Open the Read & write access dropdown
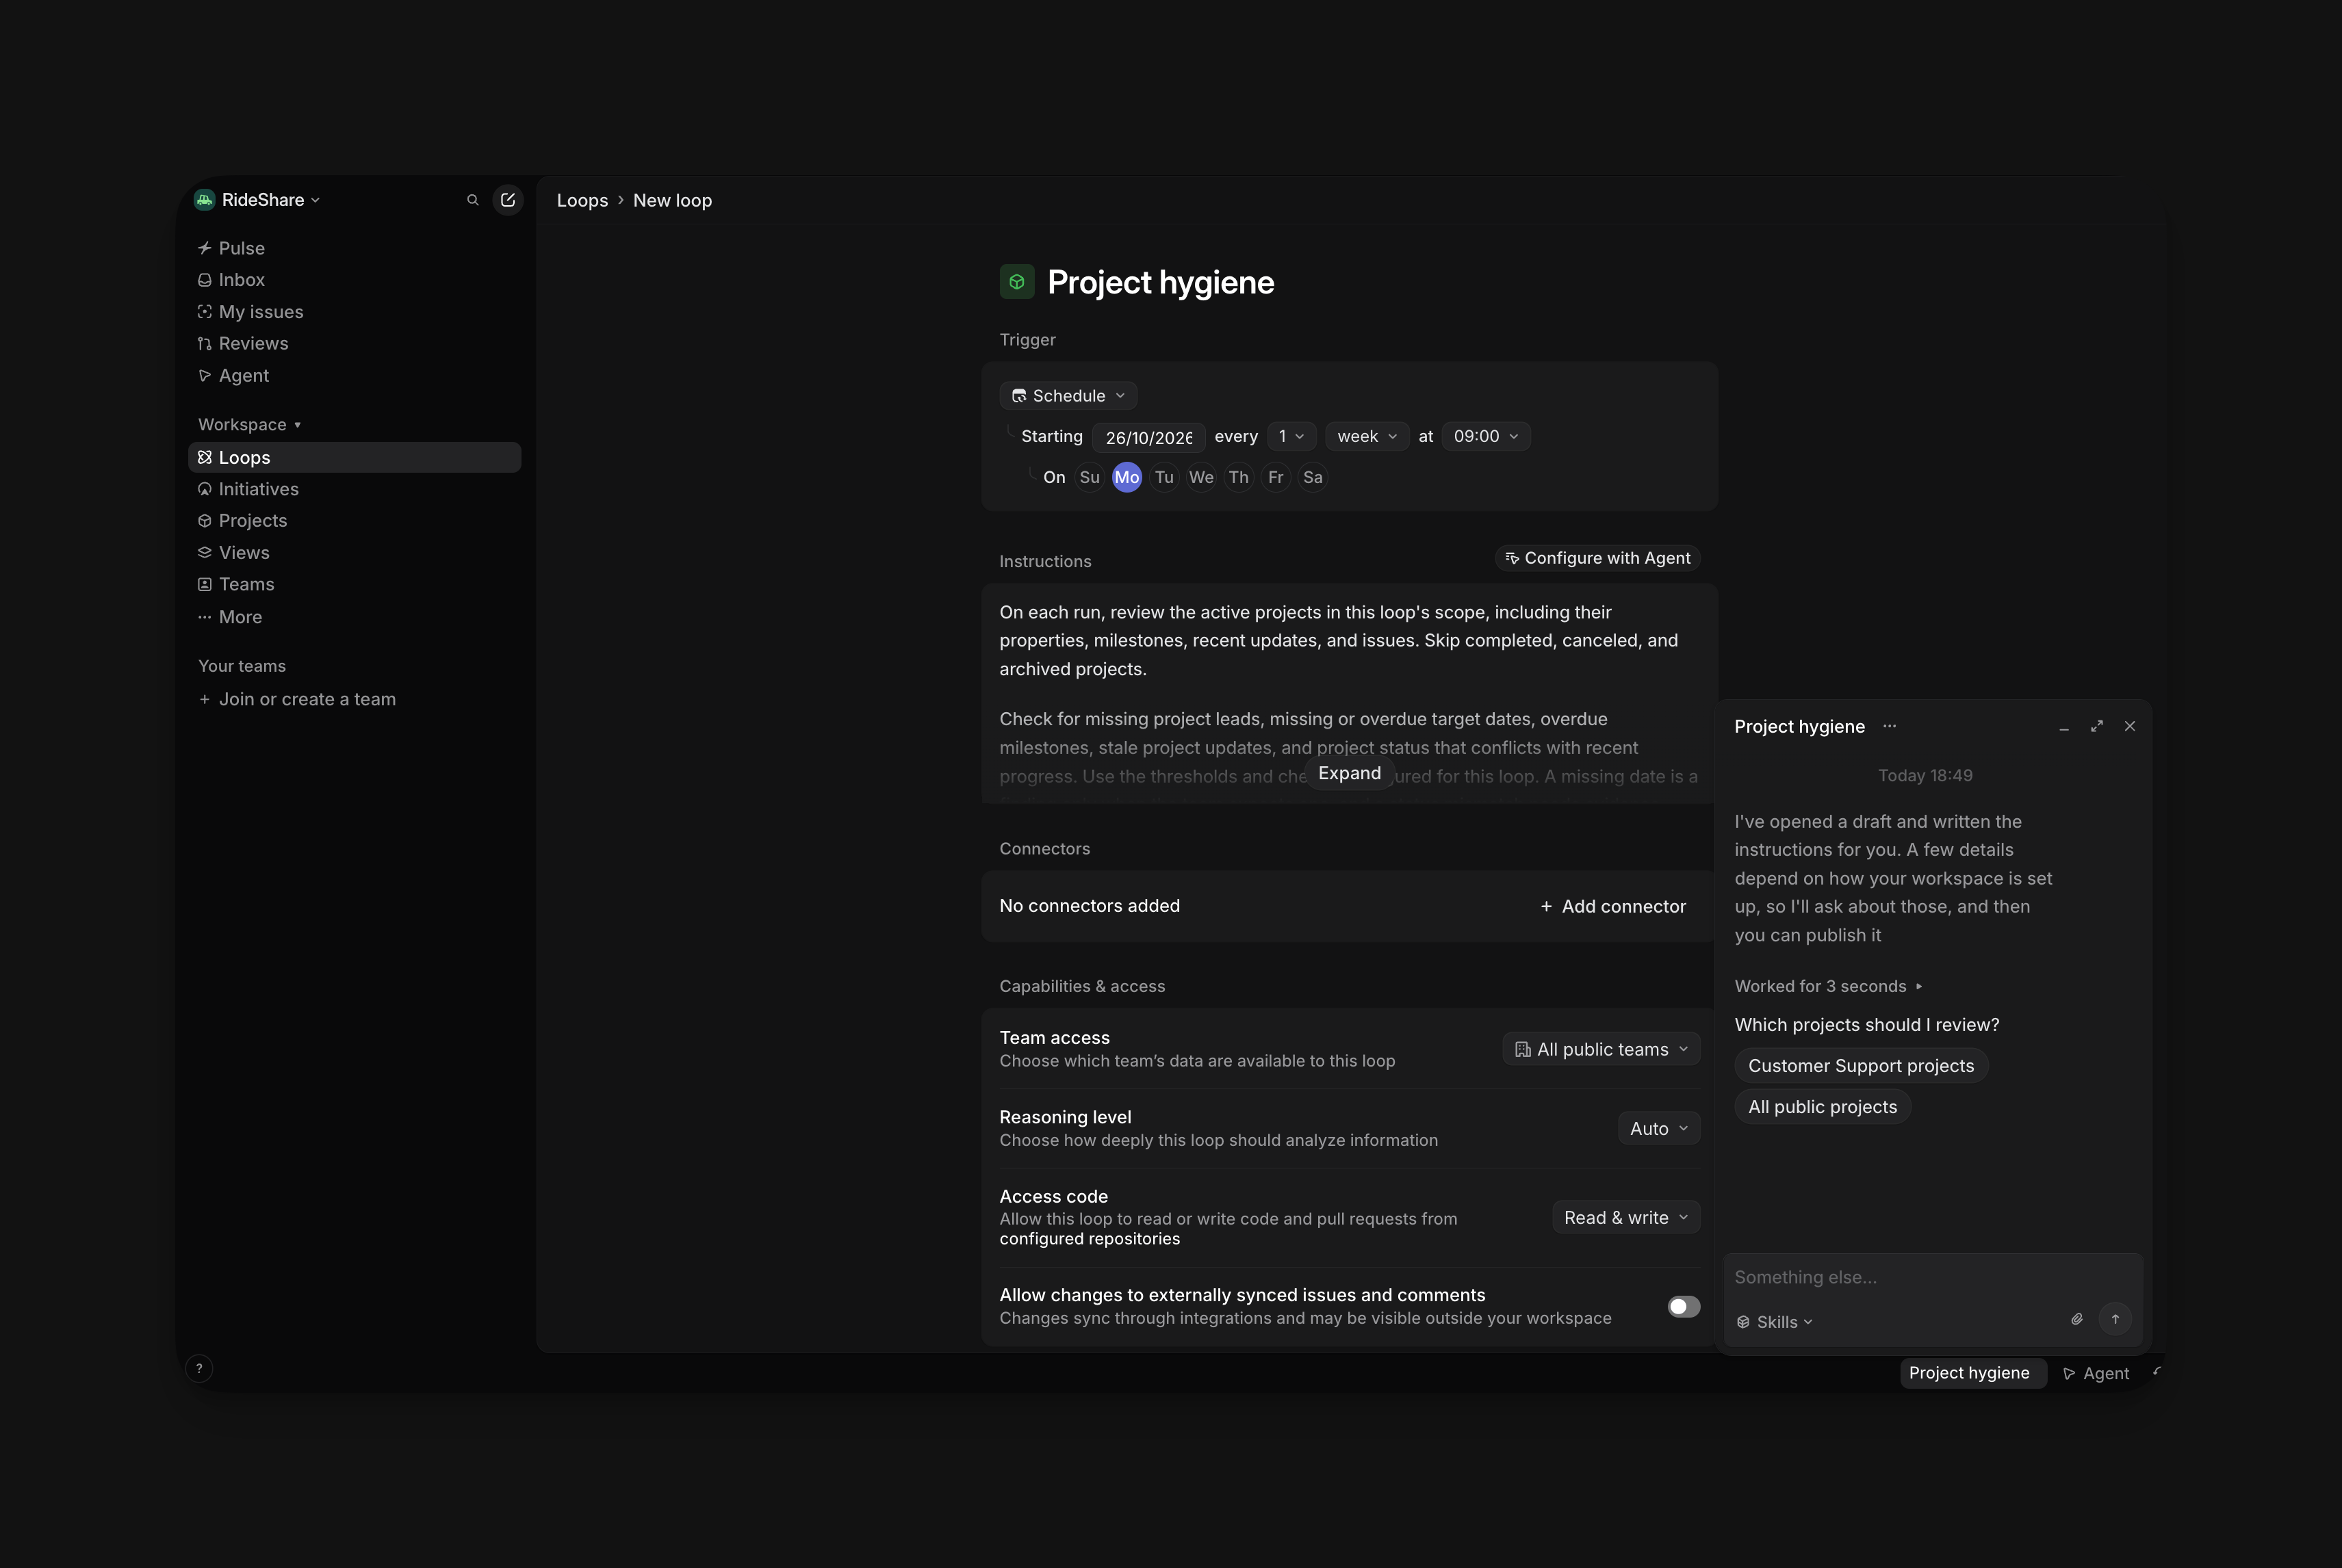Viewport: 2342px width, 1568px height. (1625, 1217)
